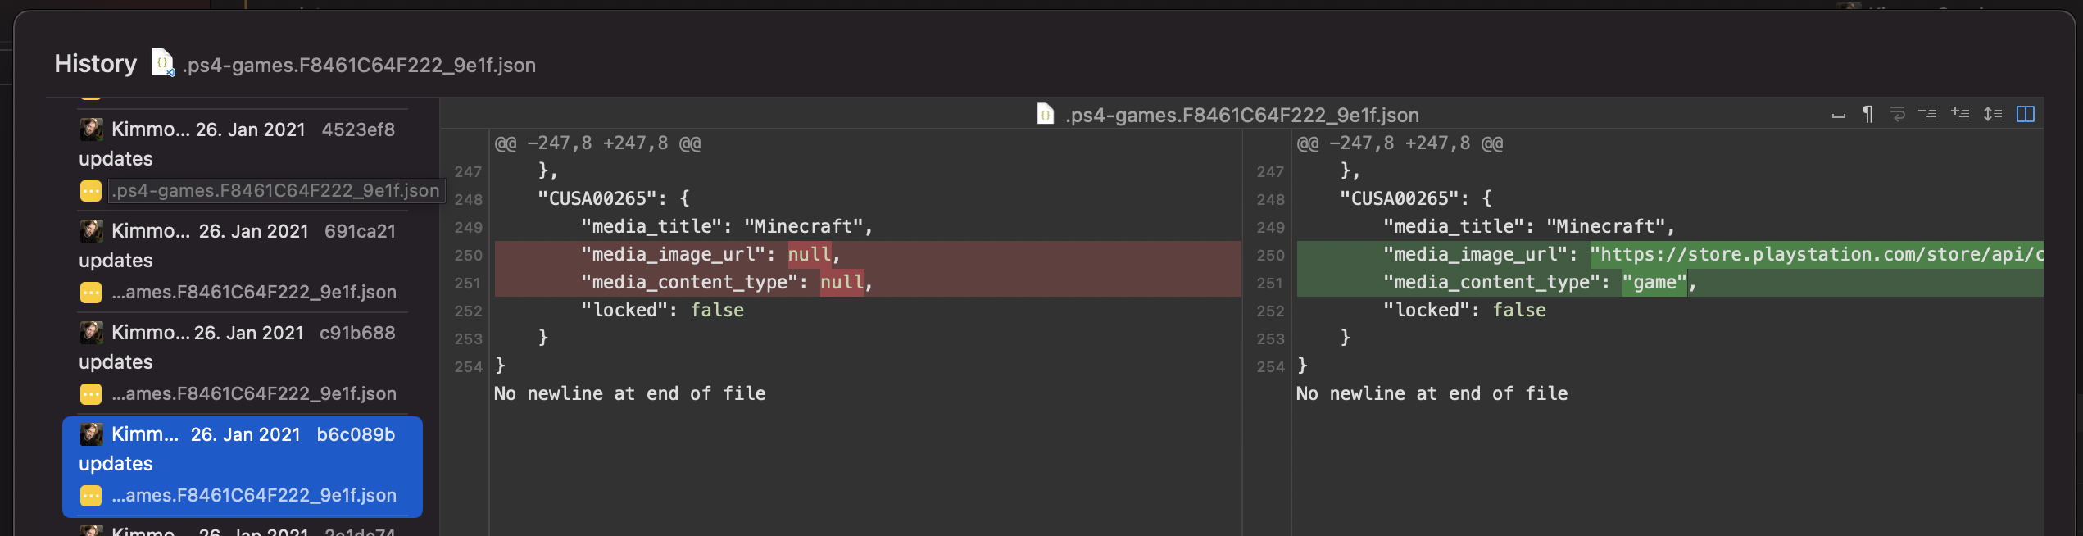
Task: Toggle ignore whitespace in the diff toolbar
Action: click(x=1839, y=115)
